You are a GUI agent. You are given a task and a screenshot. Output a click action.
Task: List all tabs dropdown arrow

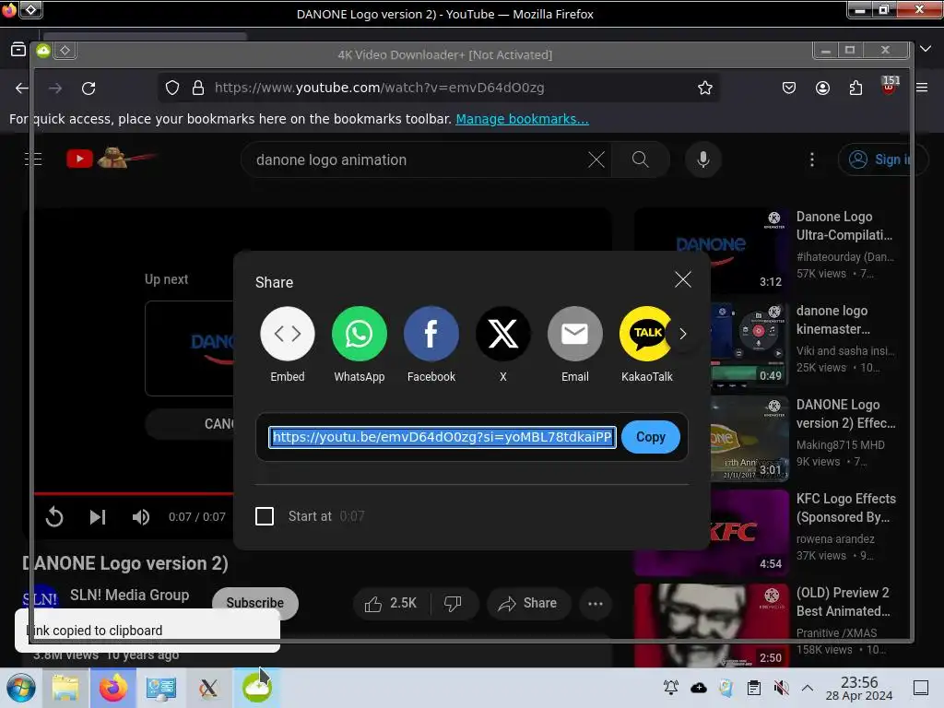click(926, 50)
